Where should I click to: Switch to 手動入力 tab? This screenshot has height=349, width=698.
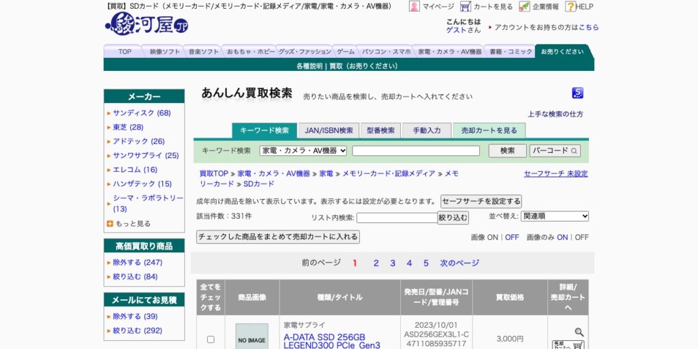pos(427,130)
